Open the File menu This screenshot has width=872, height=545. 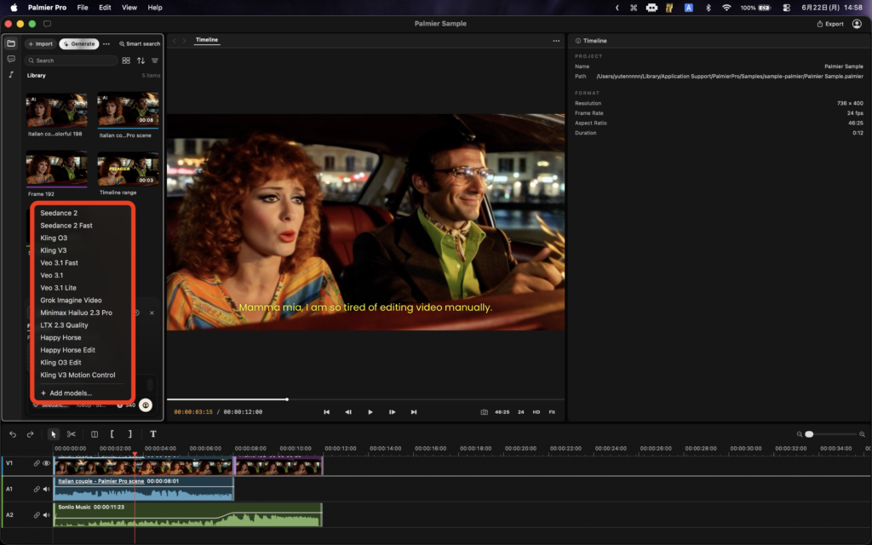83,8
